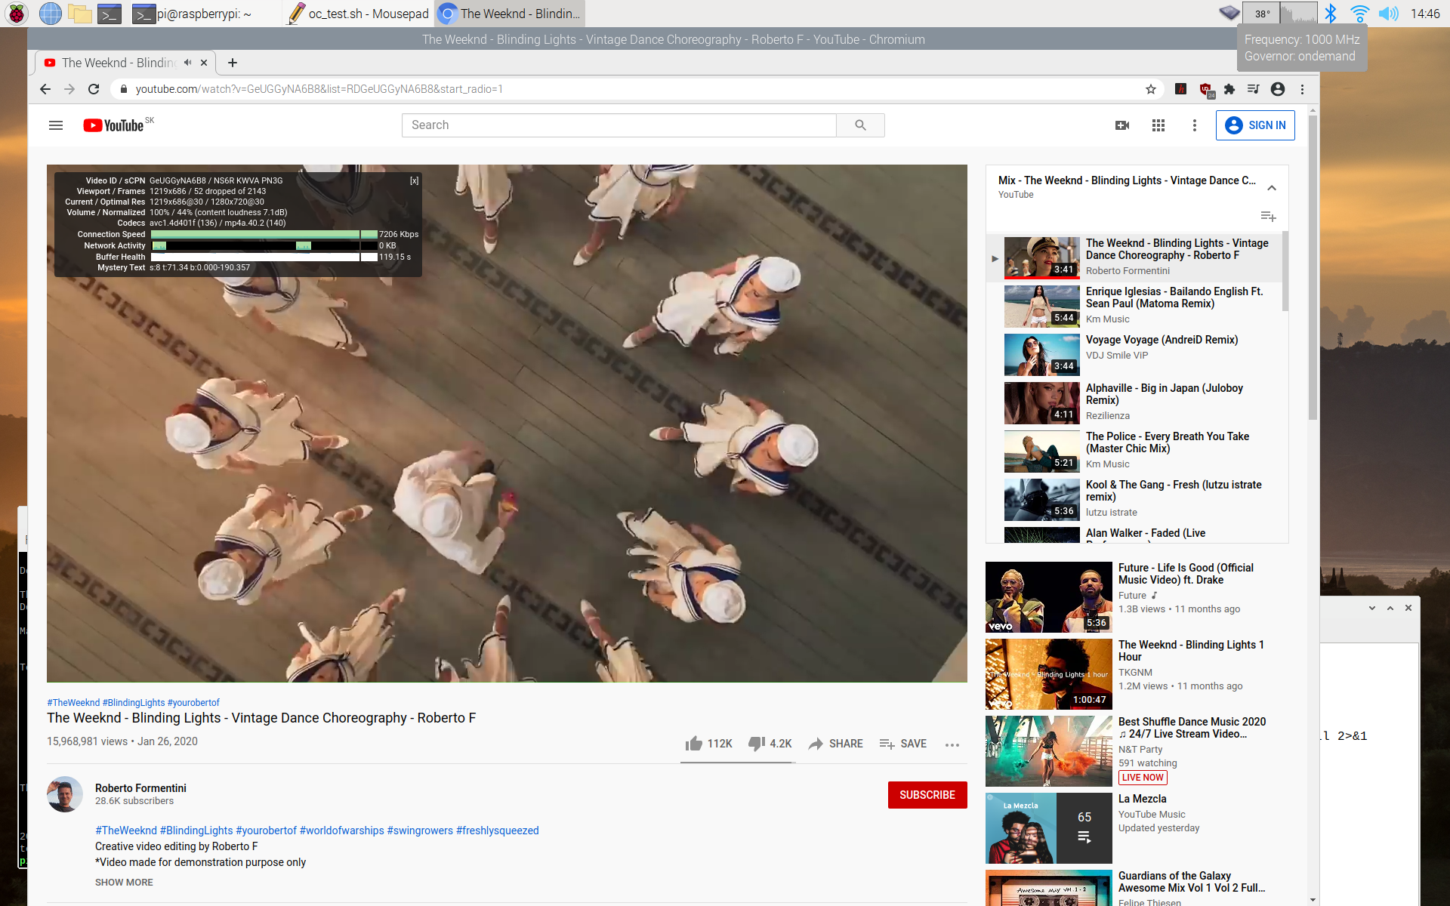Mute the tab using the speaker icon
This screenshot has height=906, width=1450.
coord(188,63)
